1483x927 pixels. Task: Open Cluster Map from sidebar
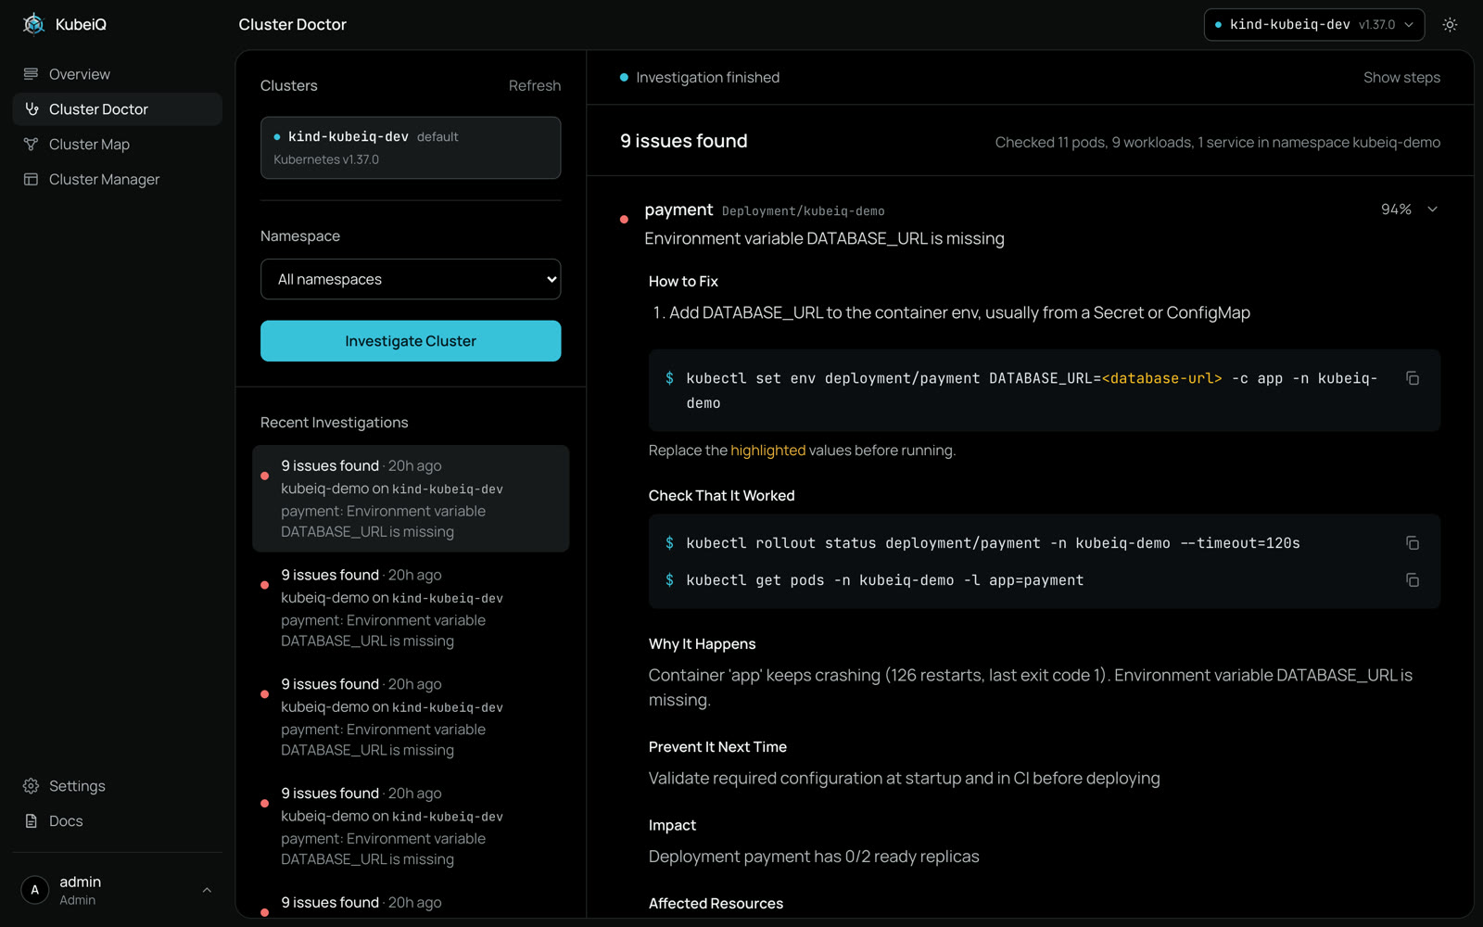pyautogui.click(x=117, y=145)
